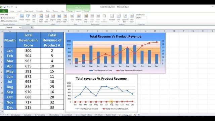
Task: Switch to the View ribbon tab
Action: 62,11
